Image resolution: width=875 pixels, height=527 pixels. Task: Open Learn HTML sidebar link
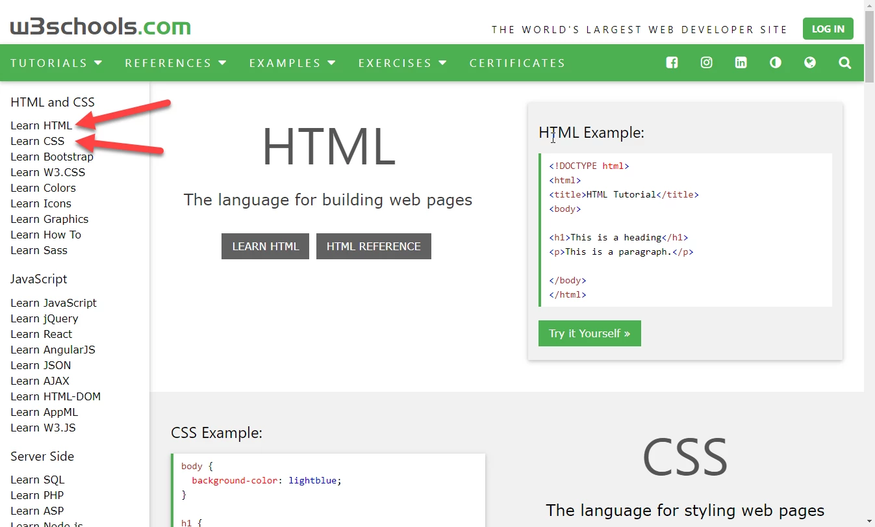click(x=42, y=125)
